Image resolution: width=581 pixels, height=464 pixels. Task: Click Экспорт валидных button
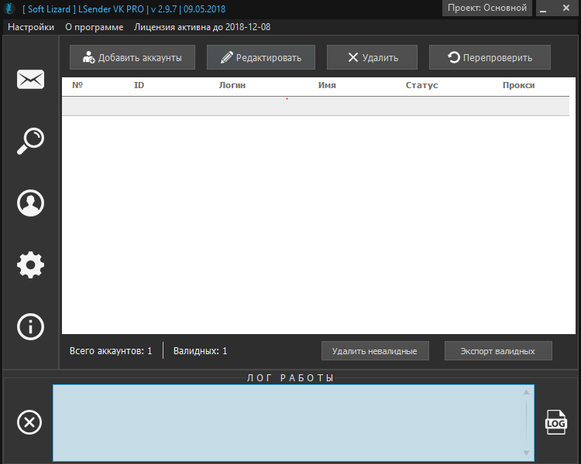pos(498,351)
